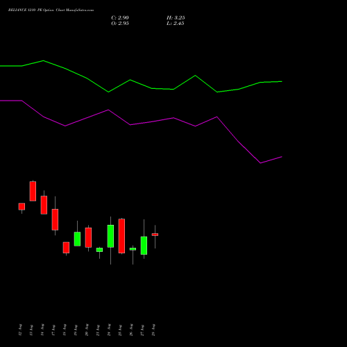
Task: Click the 12 Aug date label
Action: point(20,330)
